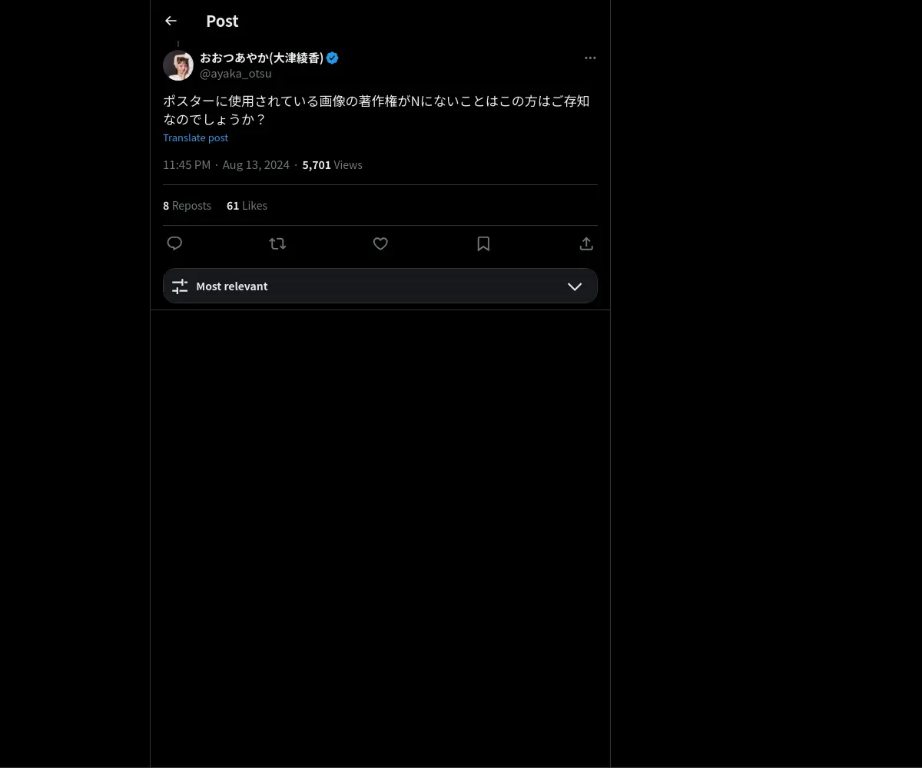This screenshot has width=922, height=768.
Task: Click the sliders filter icon beside Most relevant
Action: click(180, 286)
